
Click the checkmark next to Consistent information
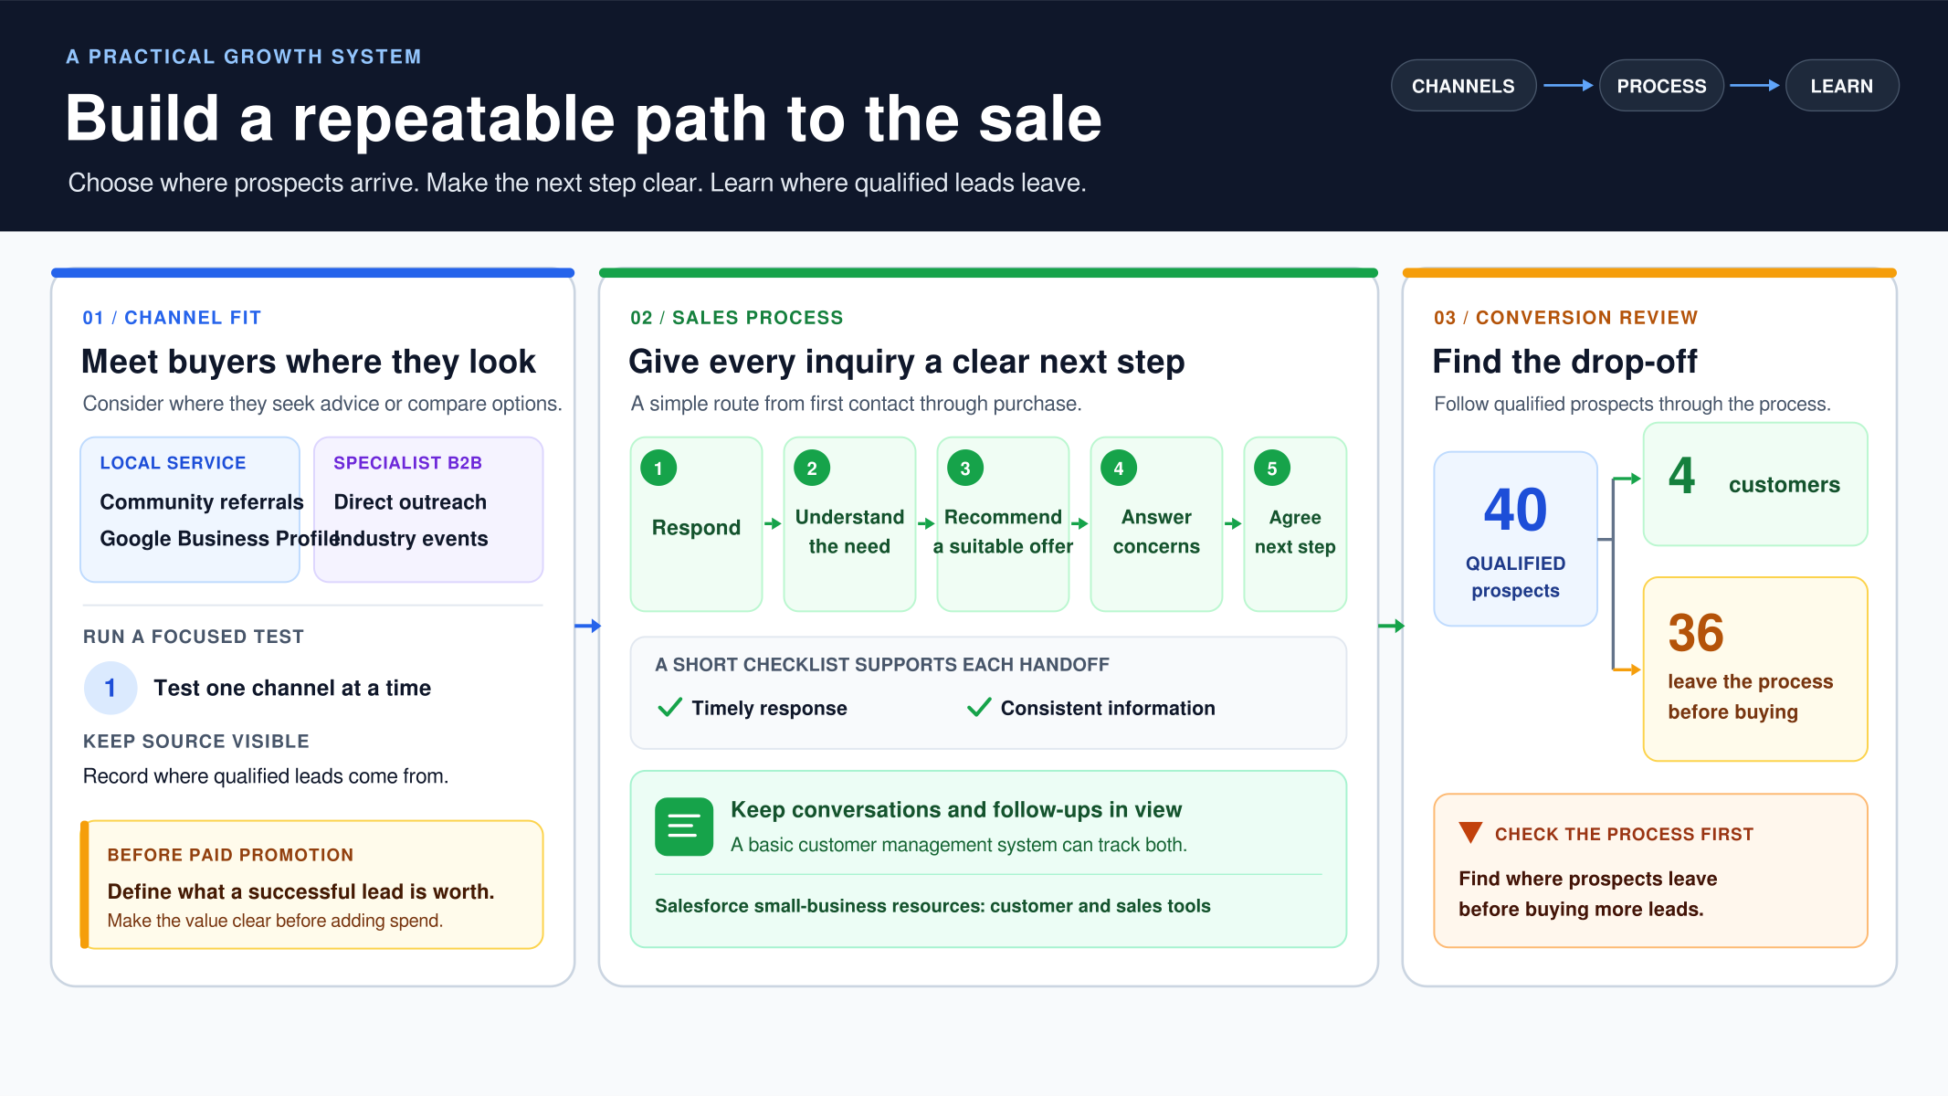979,708
